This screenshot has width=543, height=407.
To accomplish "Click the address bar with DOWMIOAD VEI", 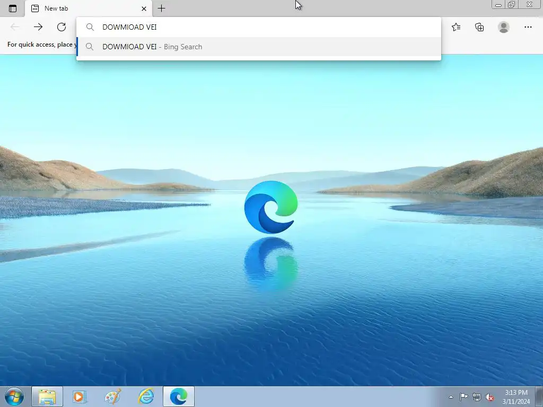I will click(259, 27).
